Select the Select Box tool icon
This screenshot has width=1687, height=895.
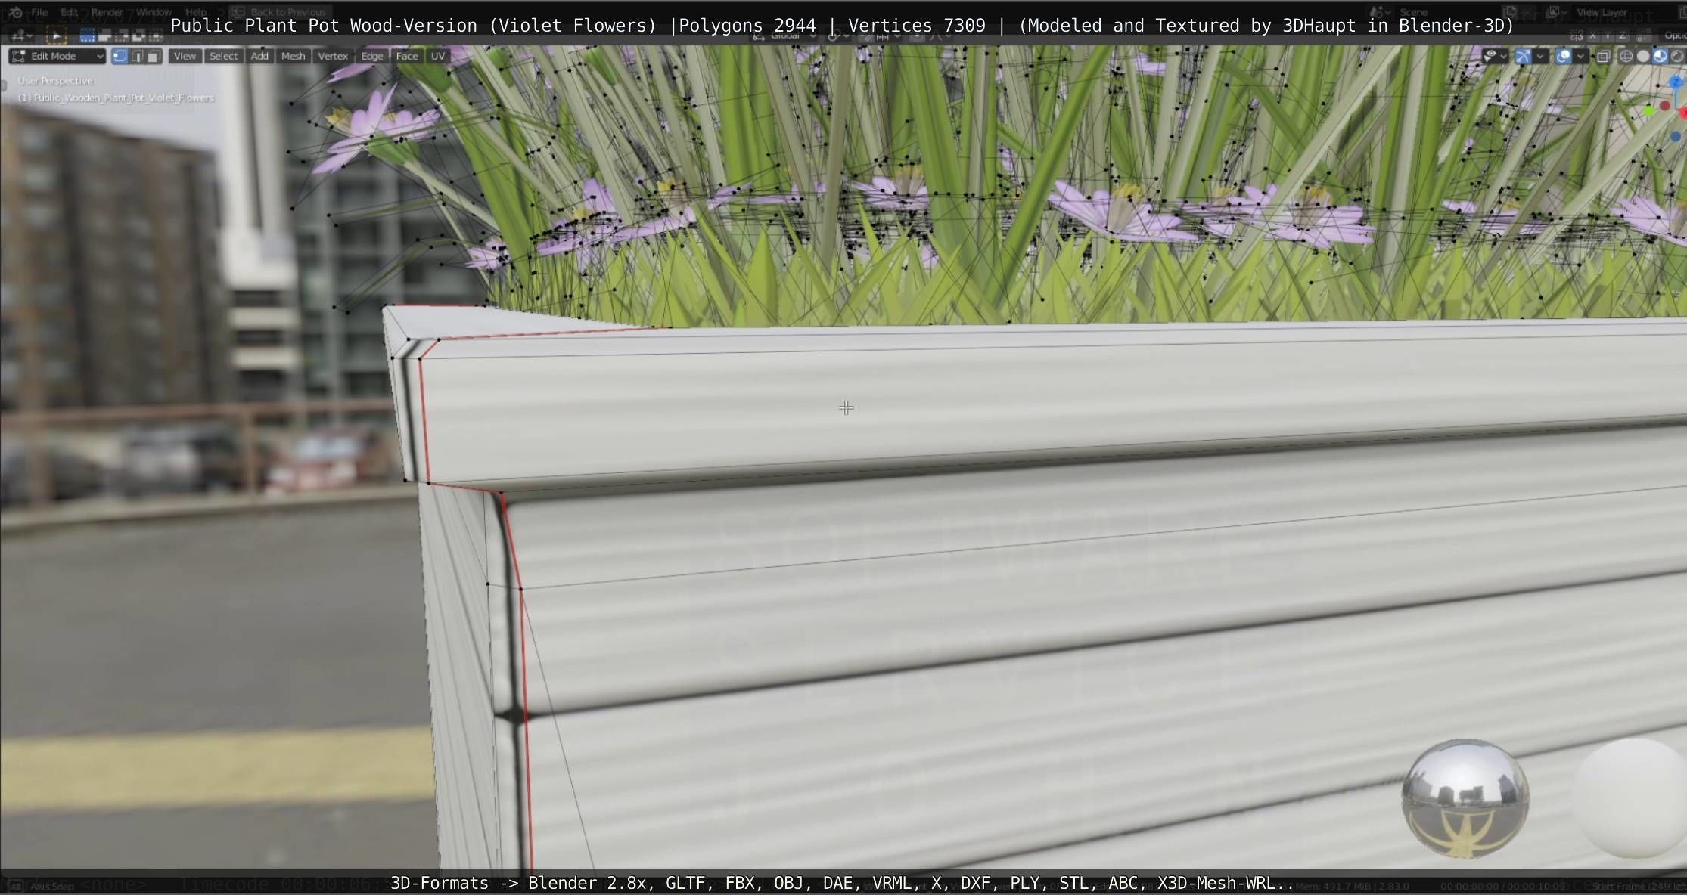coord(56,36)
